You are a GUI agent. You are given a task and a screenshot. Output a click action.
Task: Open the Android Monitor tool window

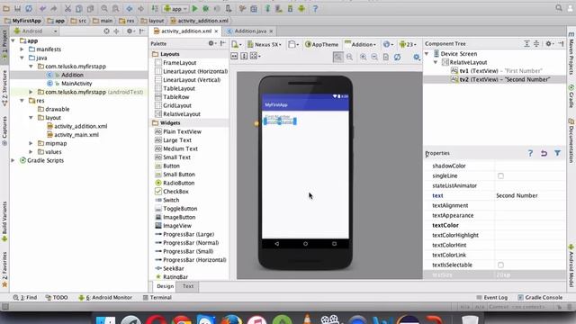click(105, 298)
